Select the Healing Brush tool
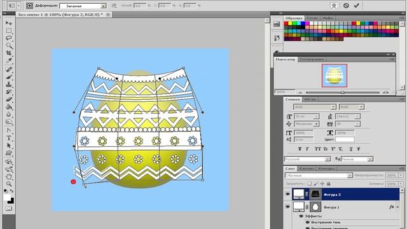The height and width of the screenshot is (229, 407). [9, 69]
